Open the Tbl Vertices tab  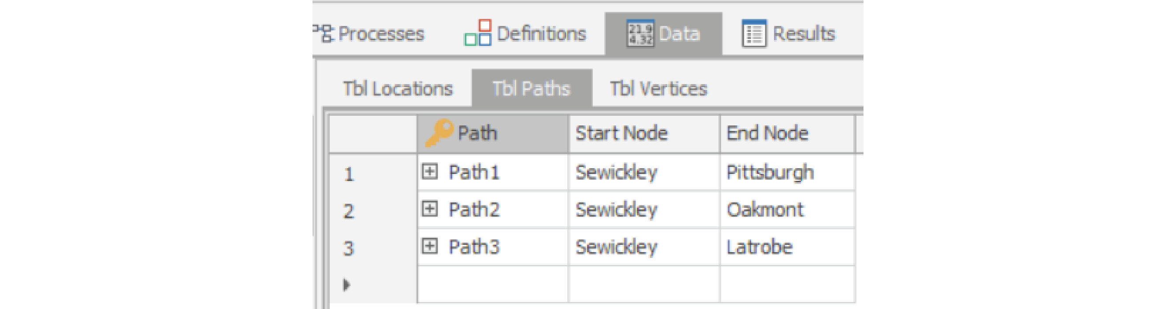pyautogui.click(x=659, y=89)
